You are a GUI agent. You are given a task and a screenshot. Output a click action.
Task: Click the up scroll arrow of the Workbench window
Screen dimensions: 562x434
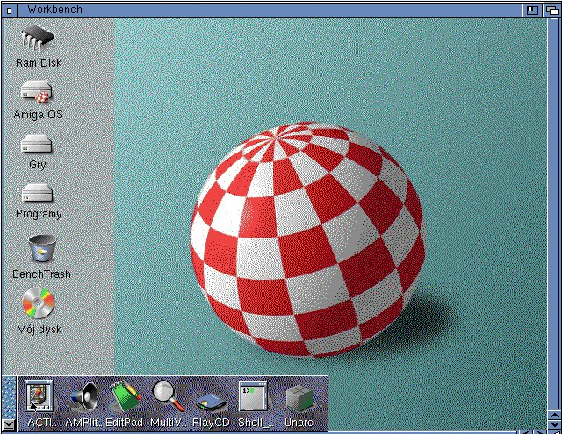[555, 416]
